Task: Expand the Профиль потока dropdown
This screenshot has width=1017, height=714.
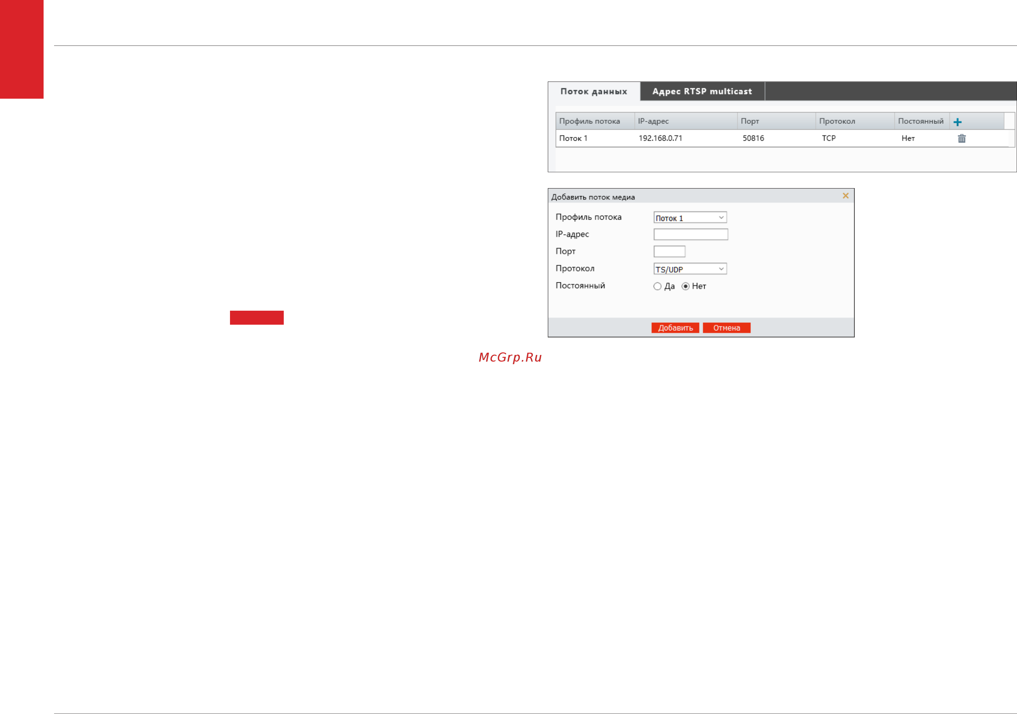Action: point(690,218)
